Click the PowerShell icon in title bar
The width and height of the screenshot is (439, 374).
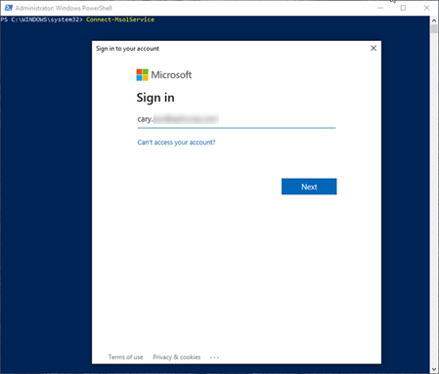[x=8, y=8]
